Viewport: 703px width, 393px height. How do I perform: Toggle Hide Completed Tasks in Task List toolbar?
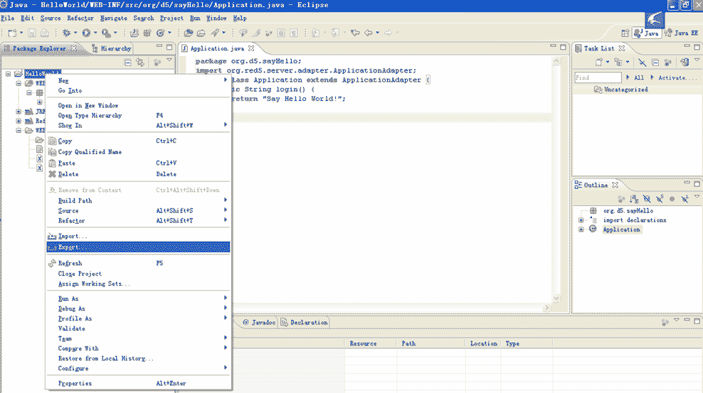642,63
